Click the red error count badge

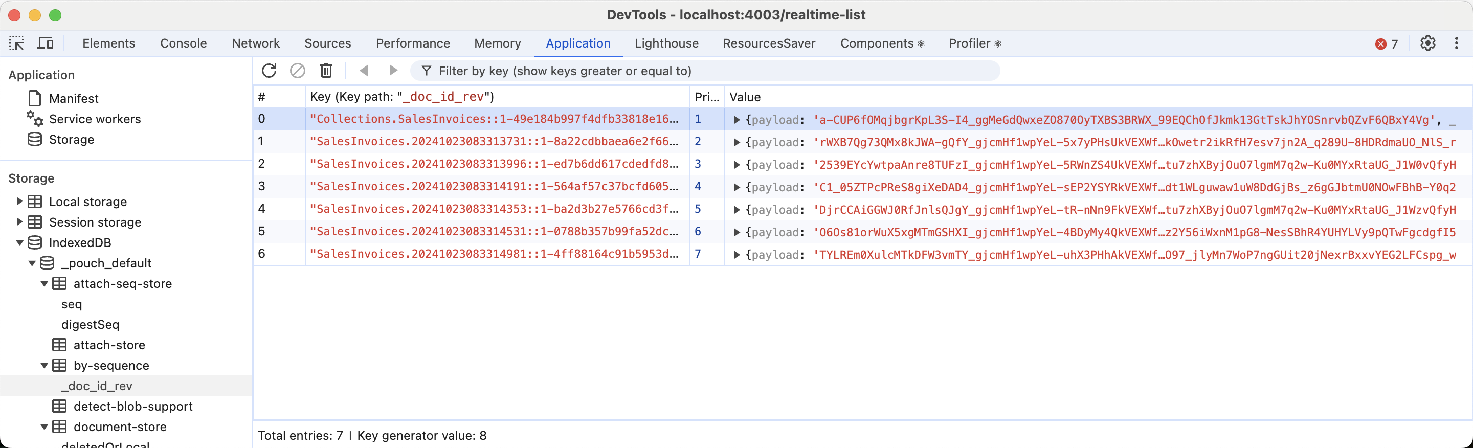point(1386,44)
